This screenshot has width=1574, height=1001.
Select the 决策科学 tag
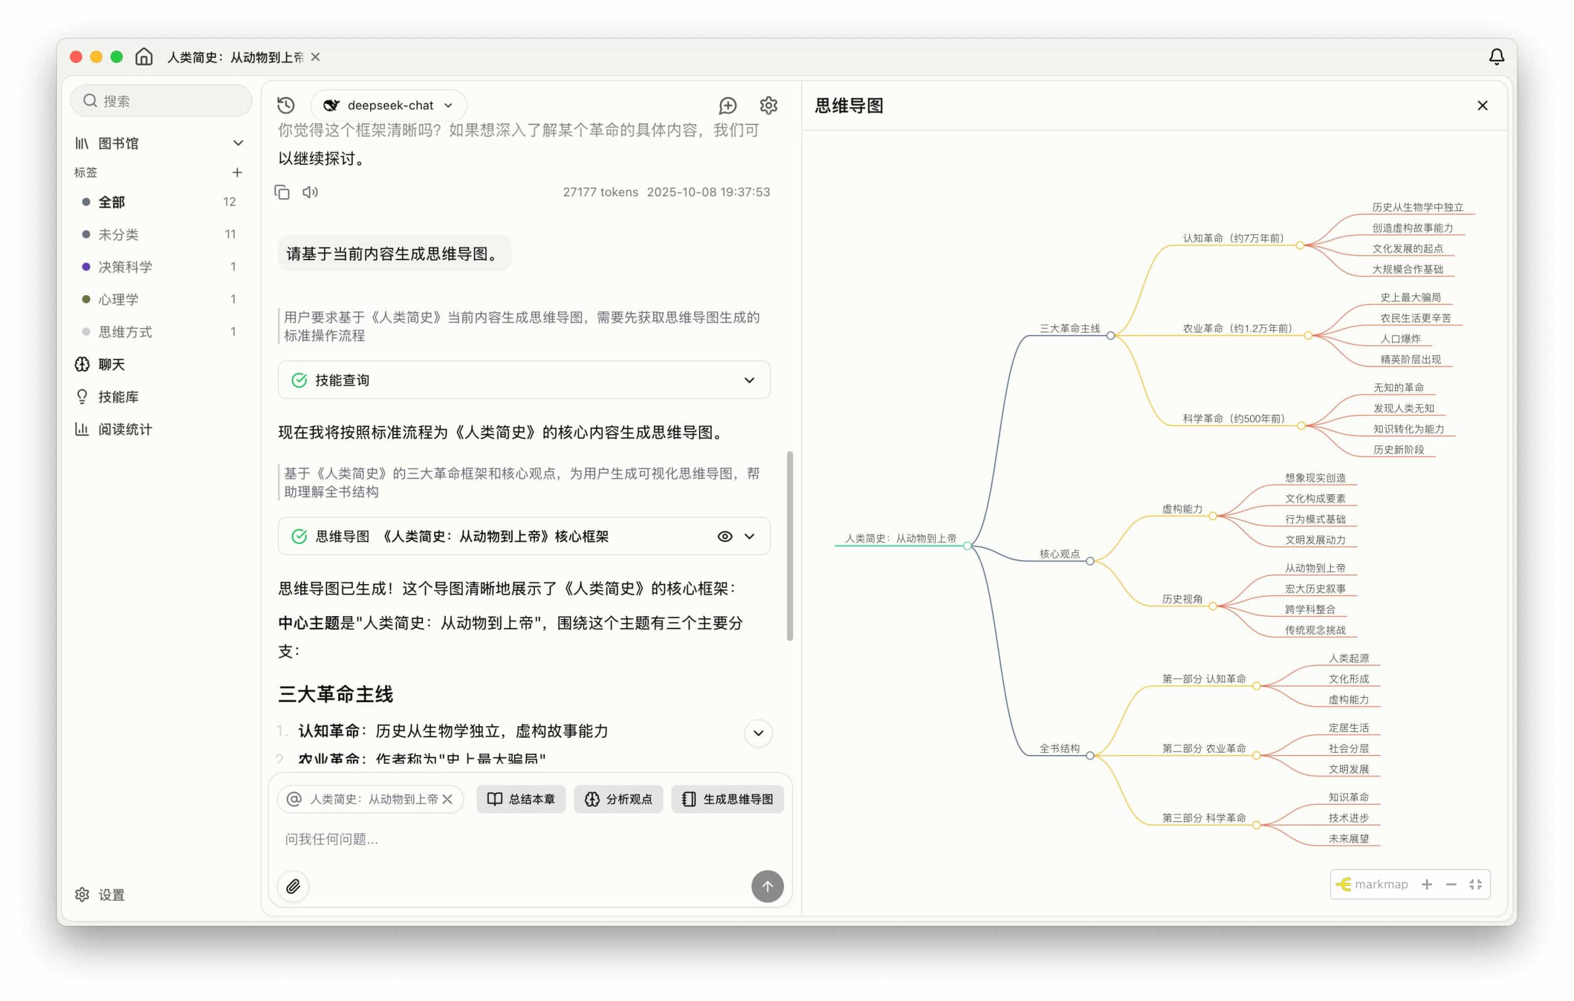coord(124,267)
